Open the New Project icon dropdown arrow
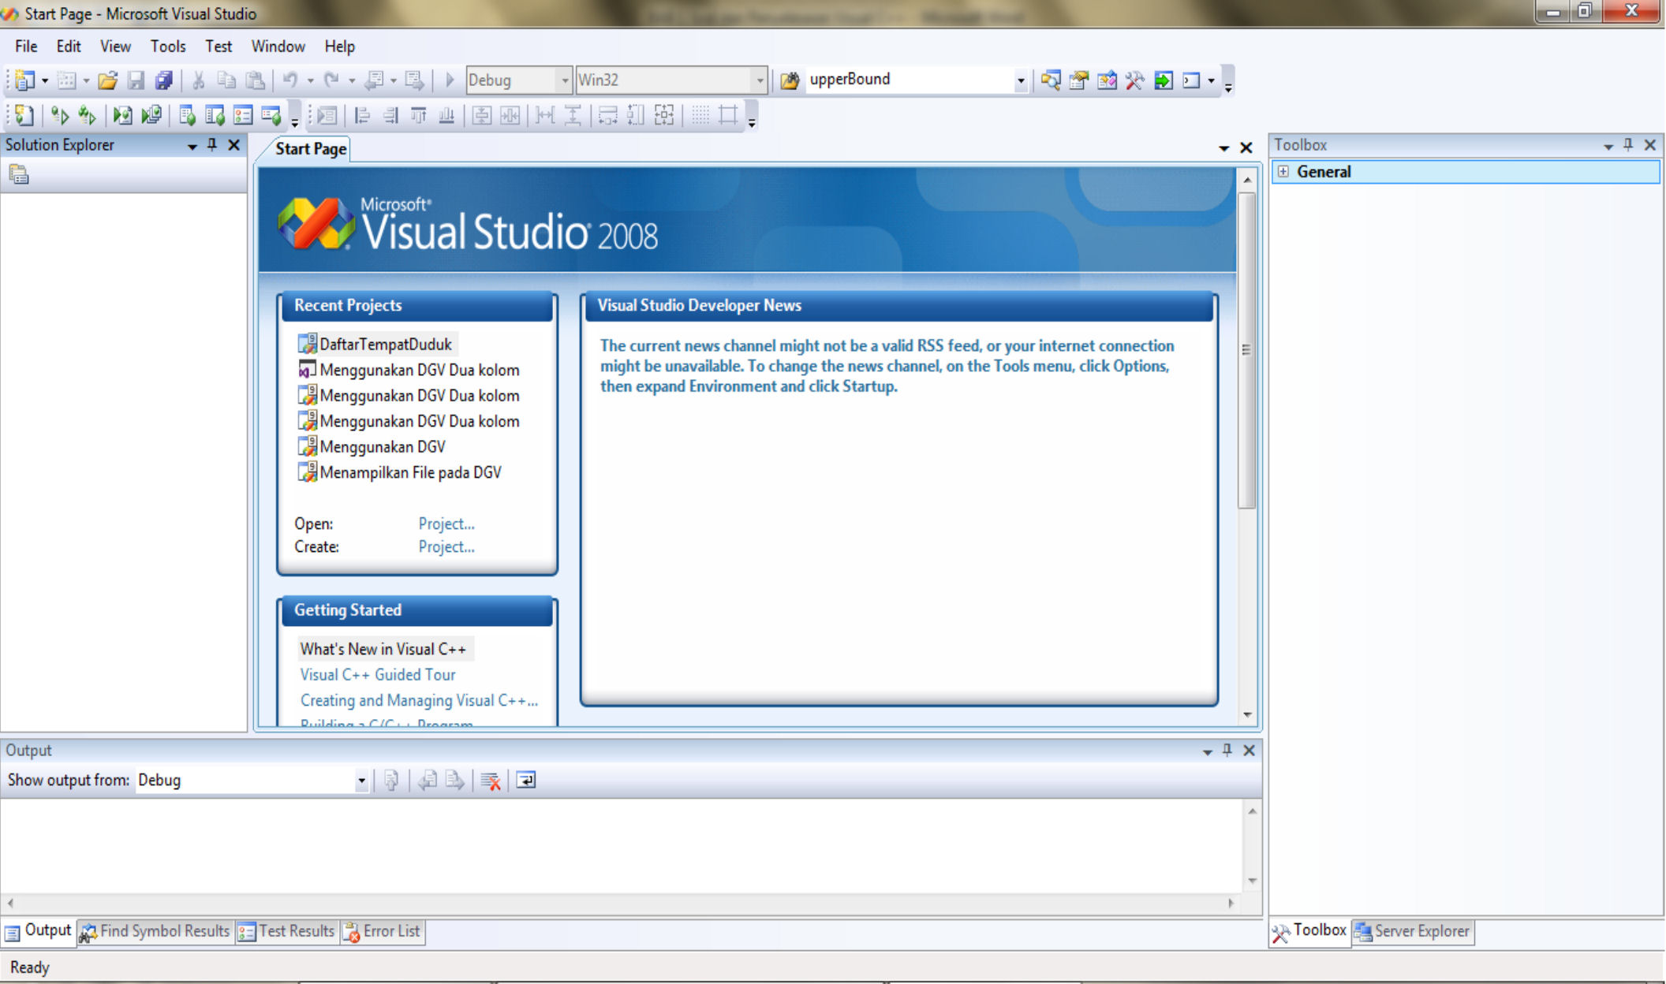The width and height of the screenshot is (1666, 984). [x=45, y=81]
